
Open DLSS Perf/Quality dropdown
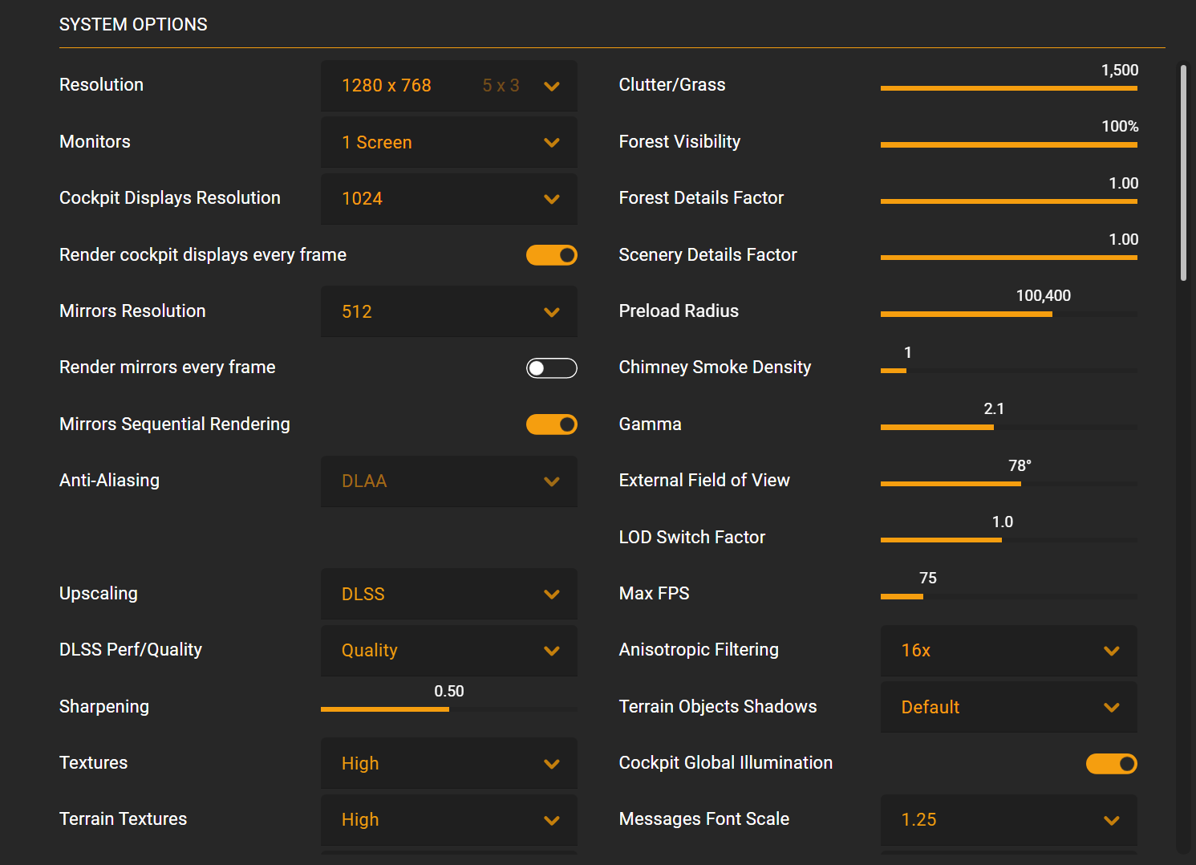click(448, 651)
